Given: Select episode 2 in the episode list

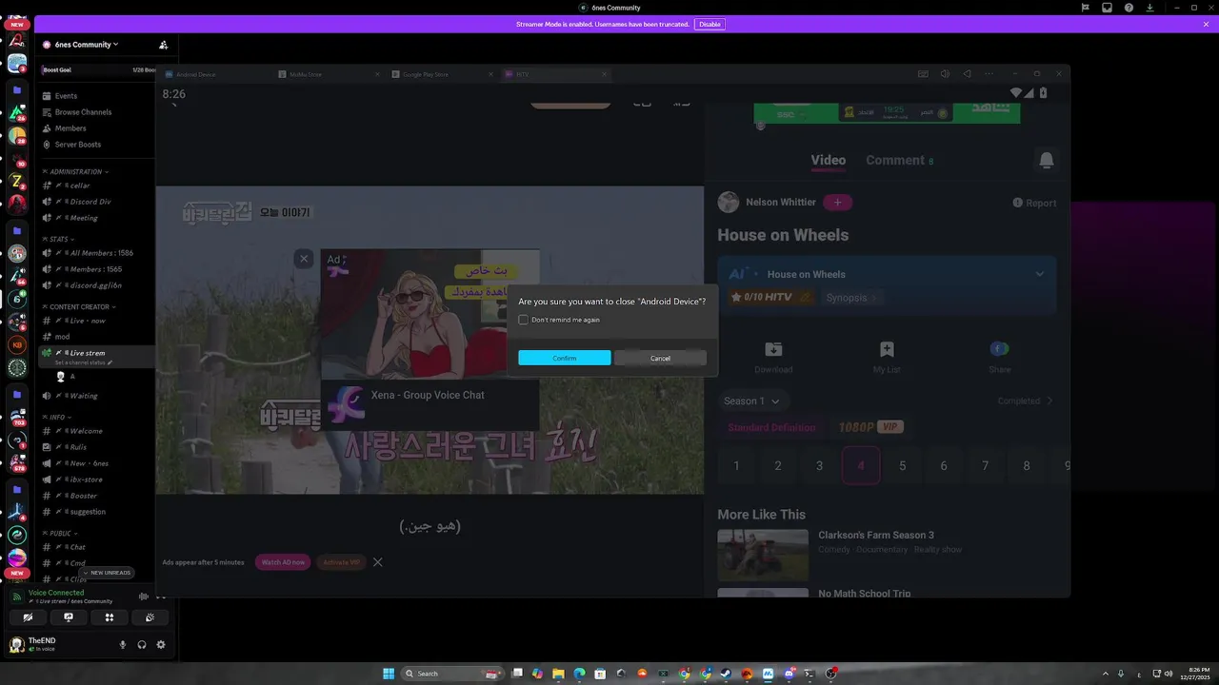Looking at the screenshot, I should coord(778,466).
